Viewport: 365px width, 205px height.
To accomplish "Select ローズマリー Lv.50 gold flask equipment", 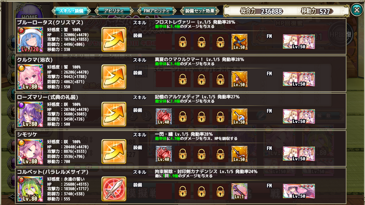I will coord(239,116).
